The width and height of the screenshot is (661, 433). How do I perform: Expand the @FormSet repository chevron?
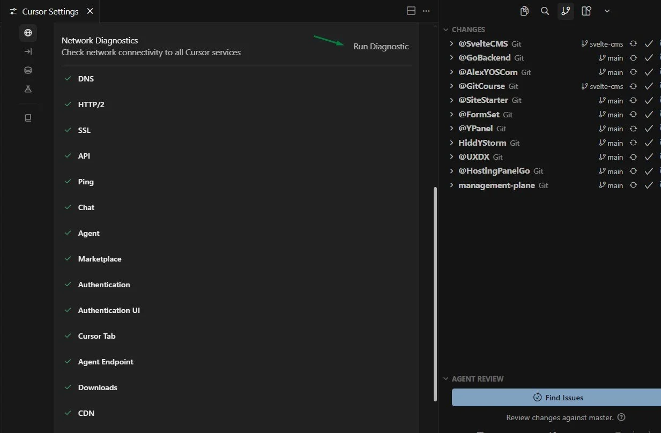[x=452, y=115]
